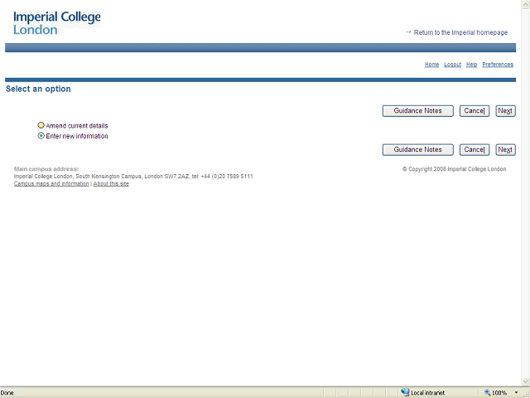530x398 pixels.
Task: Open the About this site link
Action: tap(111, 184)
